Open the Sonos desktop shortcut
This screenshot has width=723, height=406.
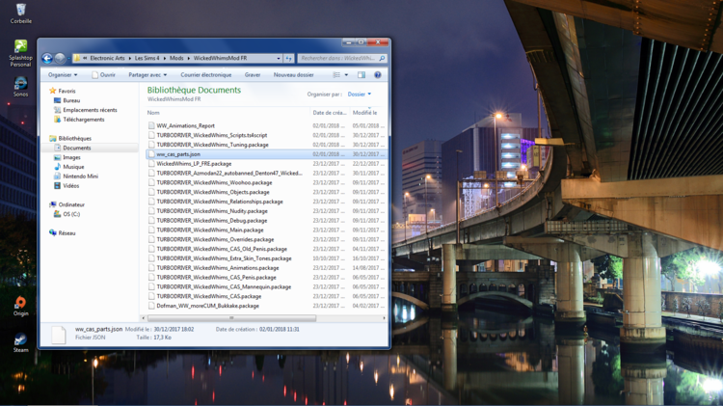pos(21,87)
